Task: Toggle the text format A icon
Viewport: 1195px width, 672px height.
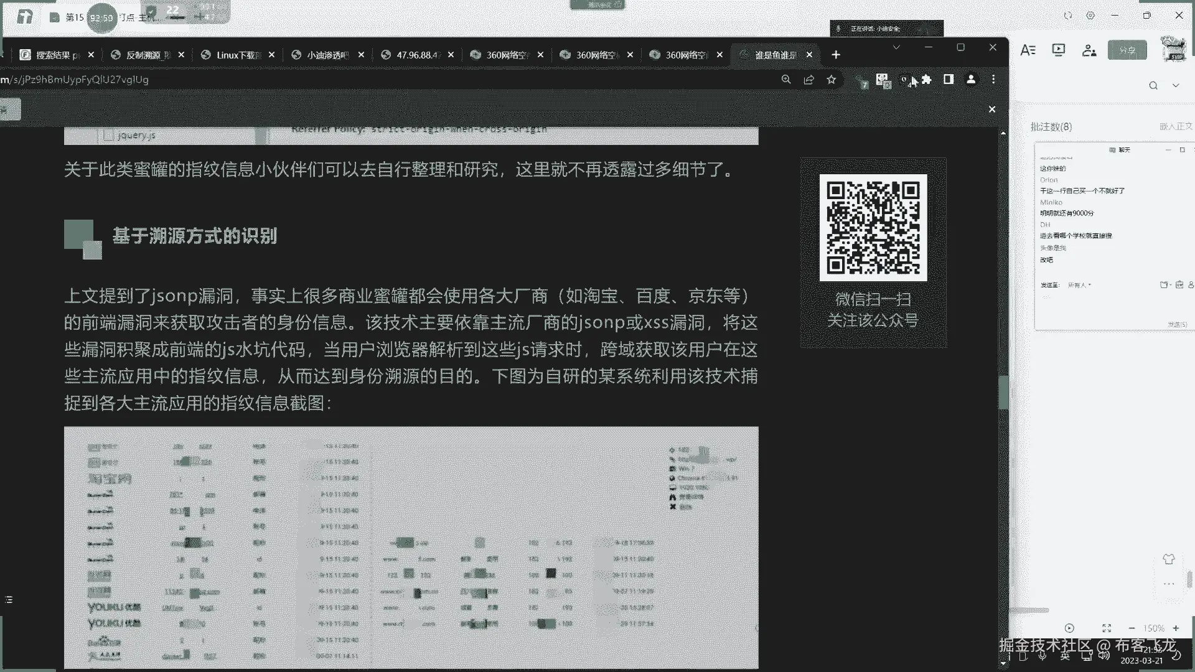Action: [x=1028, y=50]
